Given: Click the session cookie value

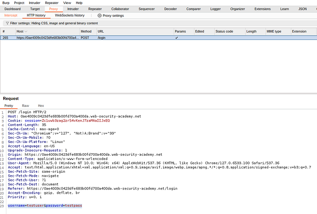Looking at the screenshot, I should 76,121.
